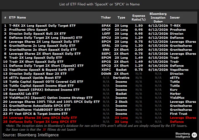This screenshot has height=140, width=199.
Task: Select 'VegaShares SpaceX & Beyond Earth ETF'
Action: (42, 70)
